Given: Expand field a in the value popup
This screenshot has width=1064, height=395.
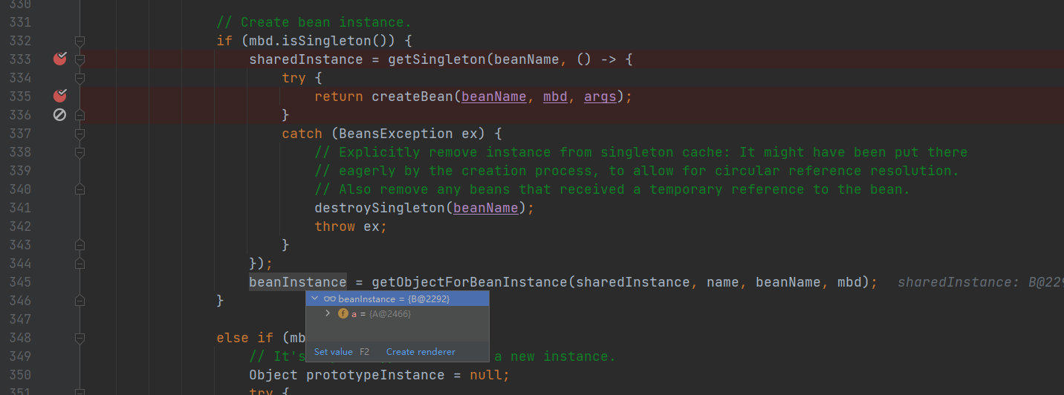Looking at the screenshot, I should coord(328,314).
